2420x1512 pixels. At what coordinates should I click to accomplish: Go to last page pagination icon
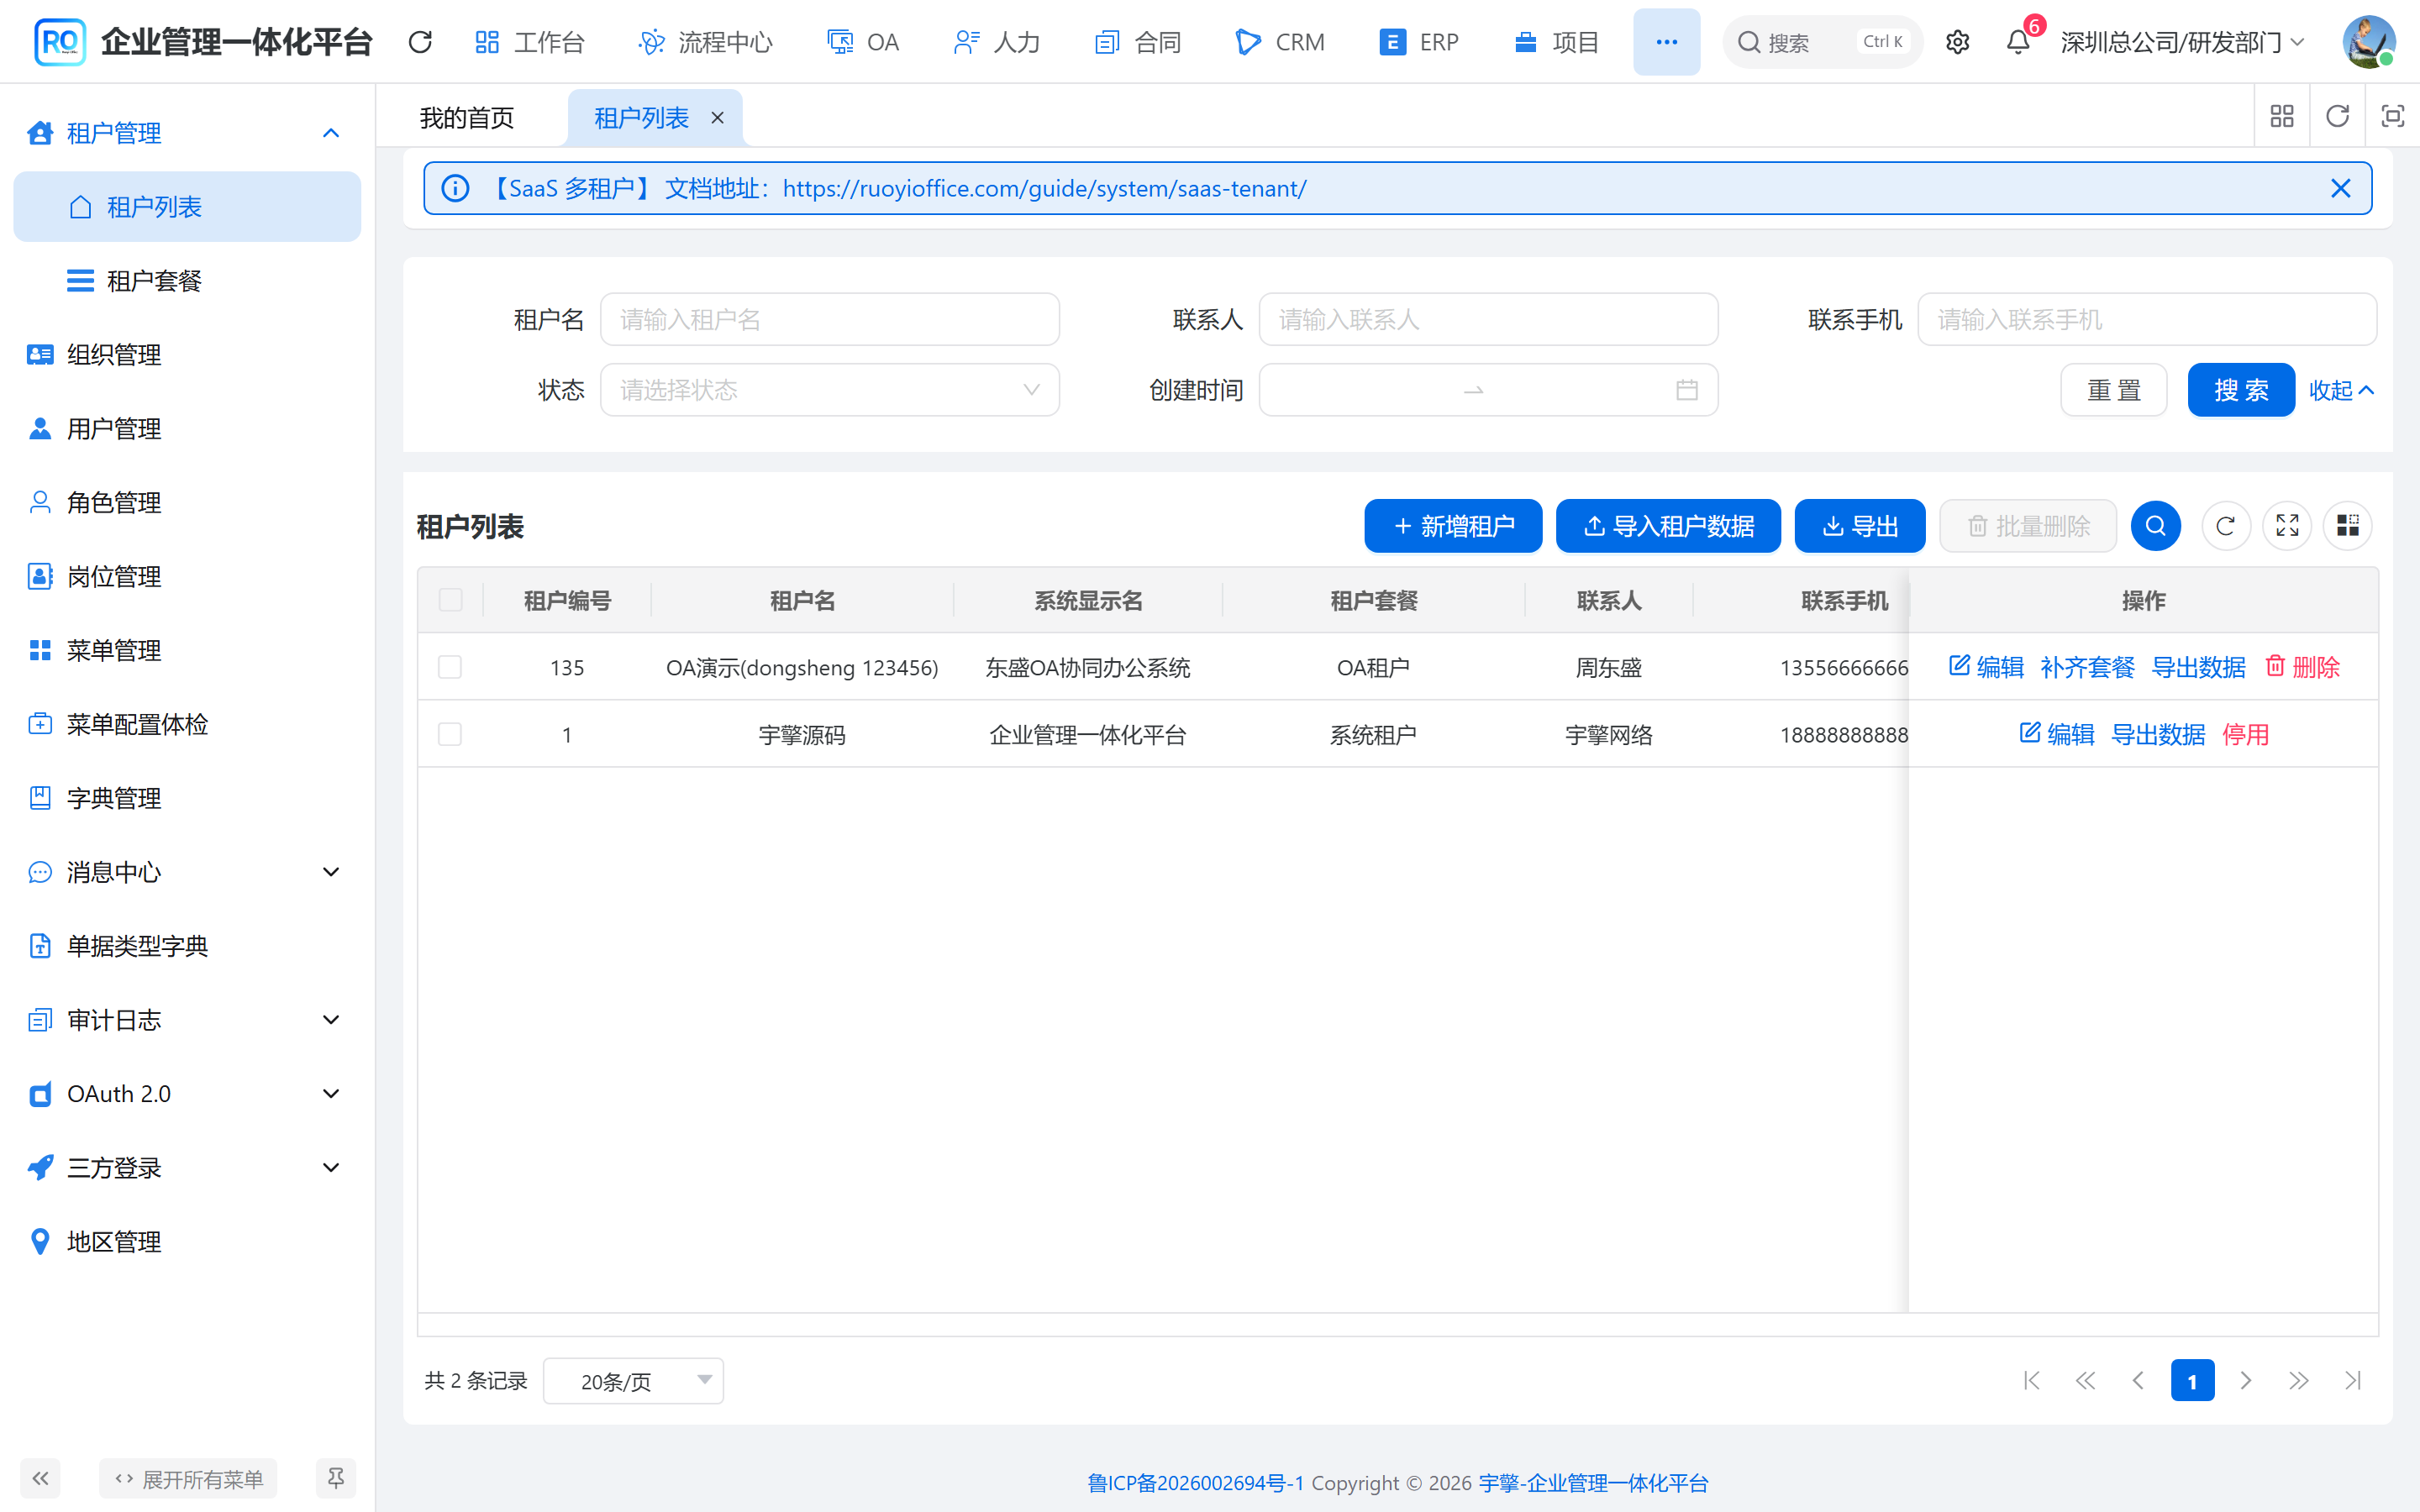pyautogui.click(x=2353, y=1381)
